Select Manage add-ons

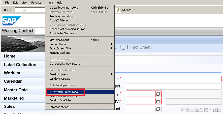click(x=80, y=53)
